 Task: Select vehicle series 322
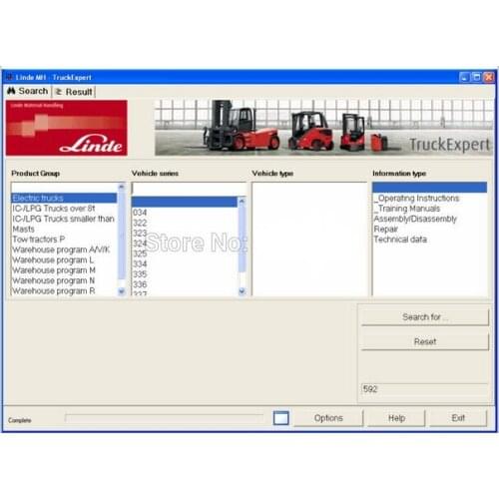(x=185, y=223)
